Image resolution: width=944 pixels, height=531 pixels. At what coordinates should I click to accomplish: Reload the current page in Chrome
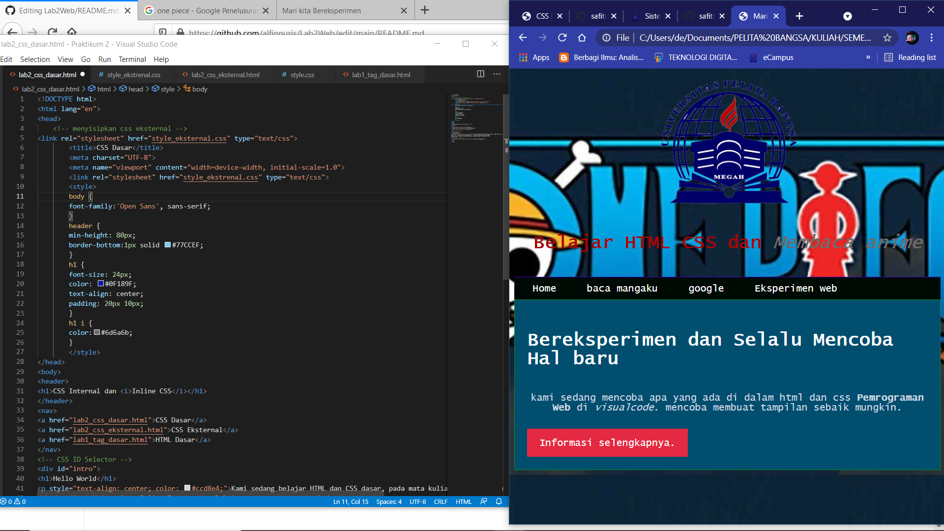pyautogui.click(x=562, y=37)
